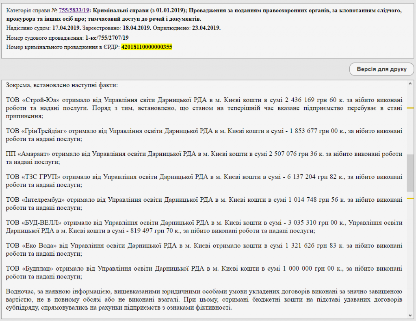416x321 pixels.
Task: Click the vertical scrollbar thumb
Action: click(x=410, y=172)
